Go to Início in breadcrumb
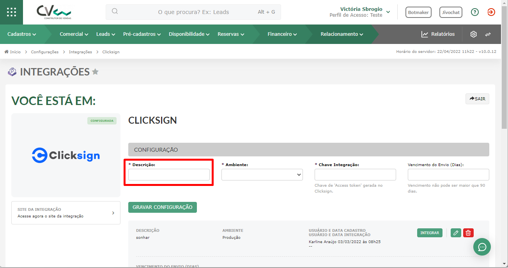508x268 pixels. click(x=15, y=52)
